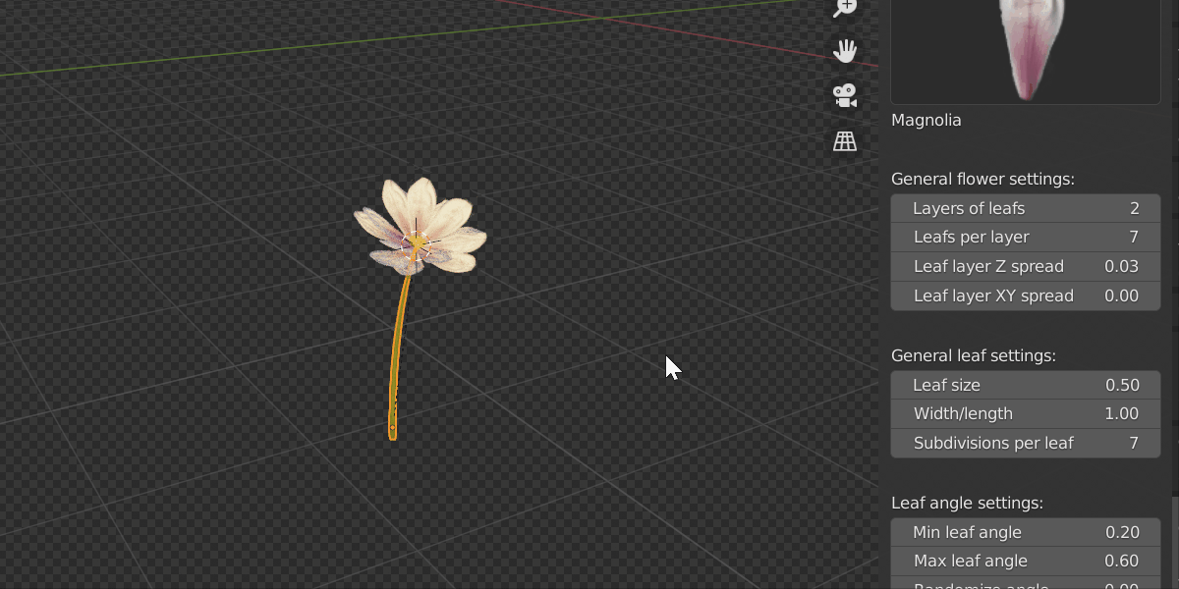Image resolution: width=1179 pixels, height=589 pixels.
Task: Select the Subdivisions per leaf field
Action: coord(1025,444)
